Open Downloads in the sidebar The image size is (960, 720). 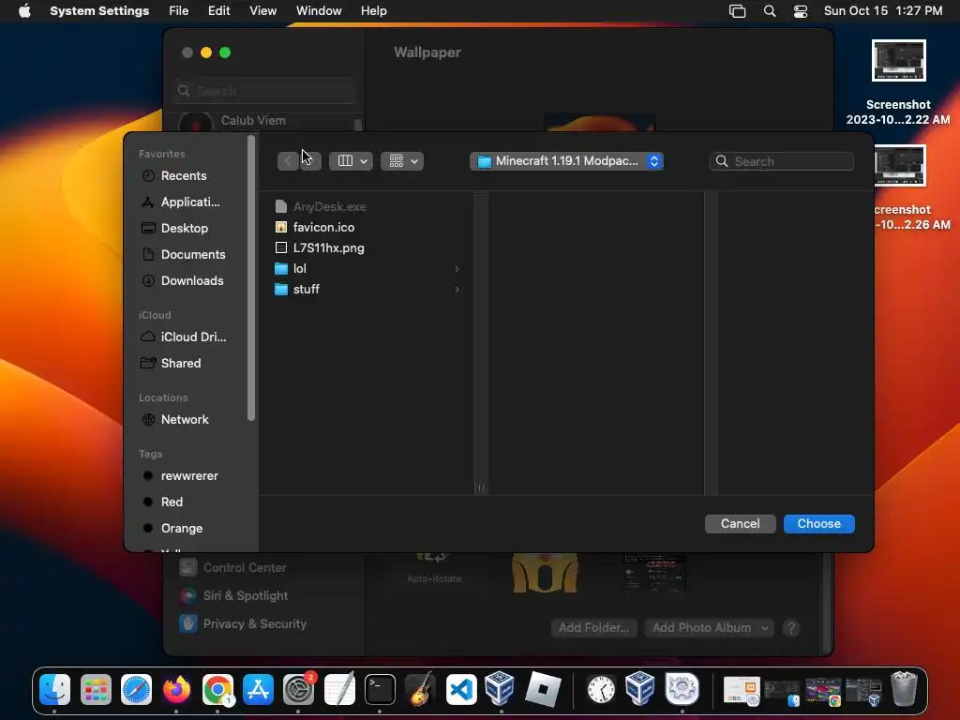pyautogui.click(x=191, y=281)
